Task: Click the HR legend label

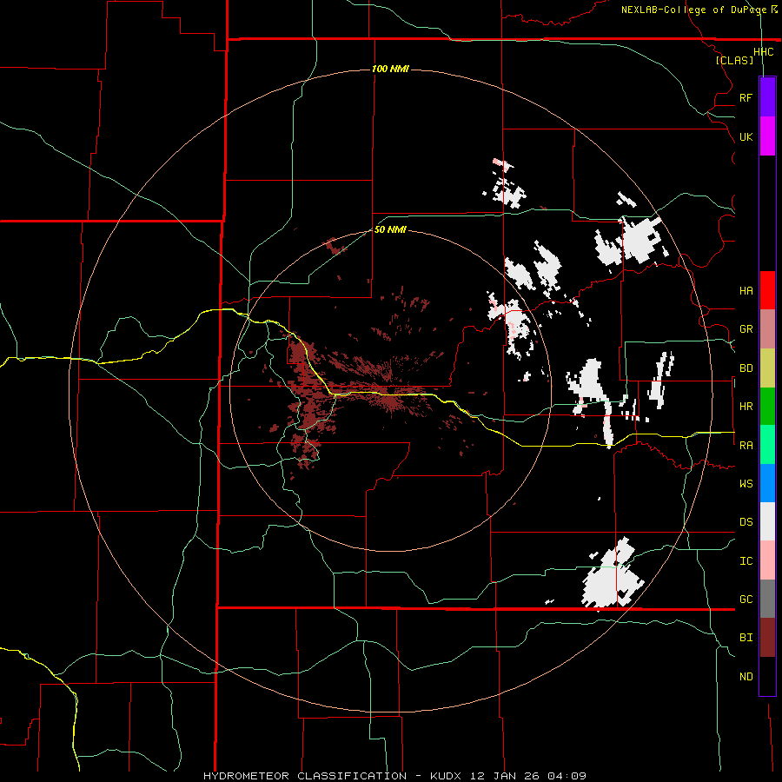Action: click(746, 407)
